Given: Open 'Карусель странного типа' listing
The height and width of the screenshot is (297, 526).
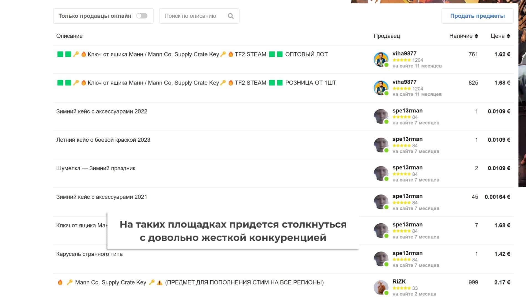Looking at the screenshot, I should [89, 254].
